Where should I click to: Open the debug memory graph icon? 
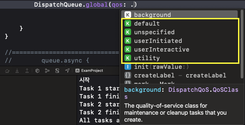(x=47, y=71)
